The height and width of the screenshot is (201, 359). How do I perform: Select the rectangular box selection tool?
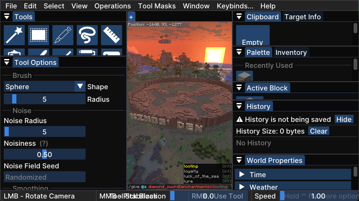pyautogui.click(x=39, y=35)
